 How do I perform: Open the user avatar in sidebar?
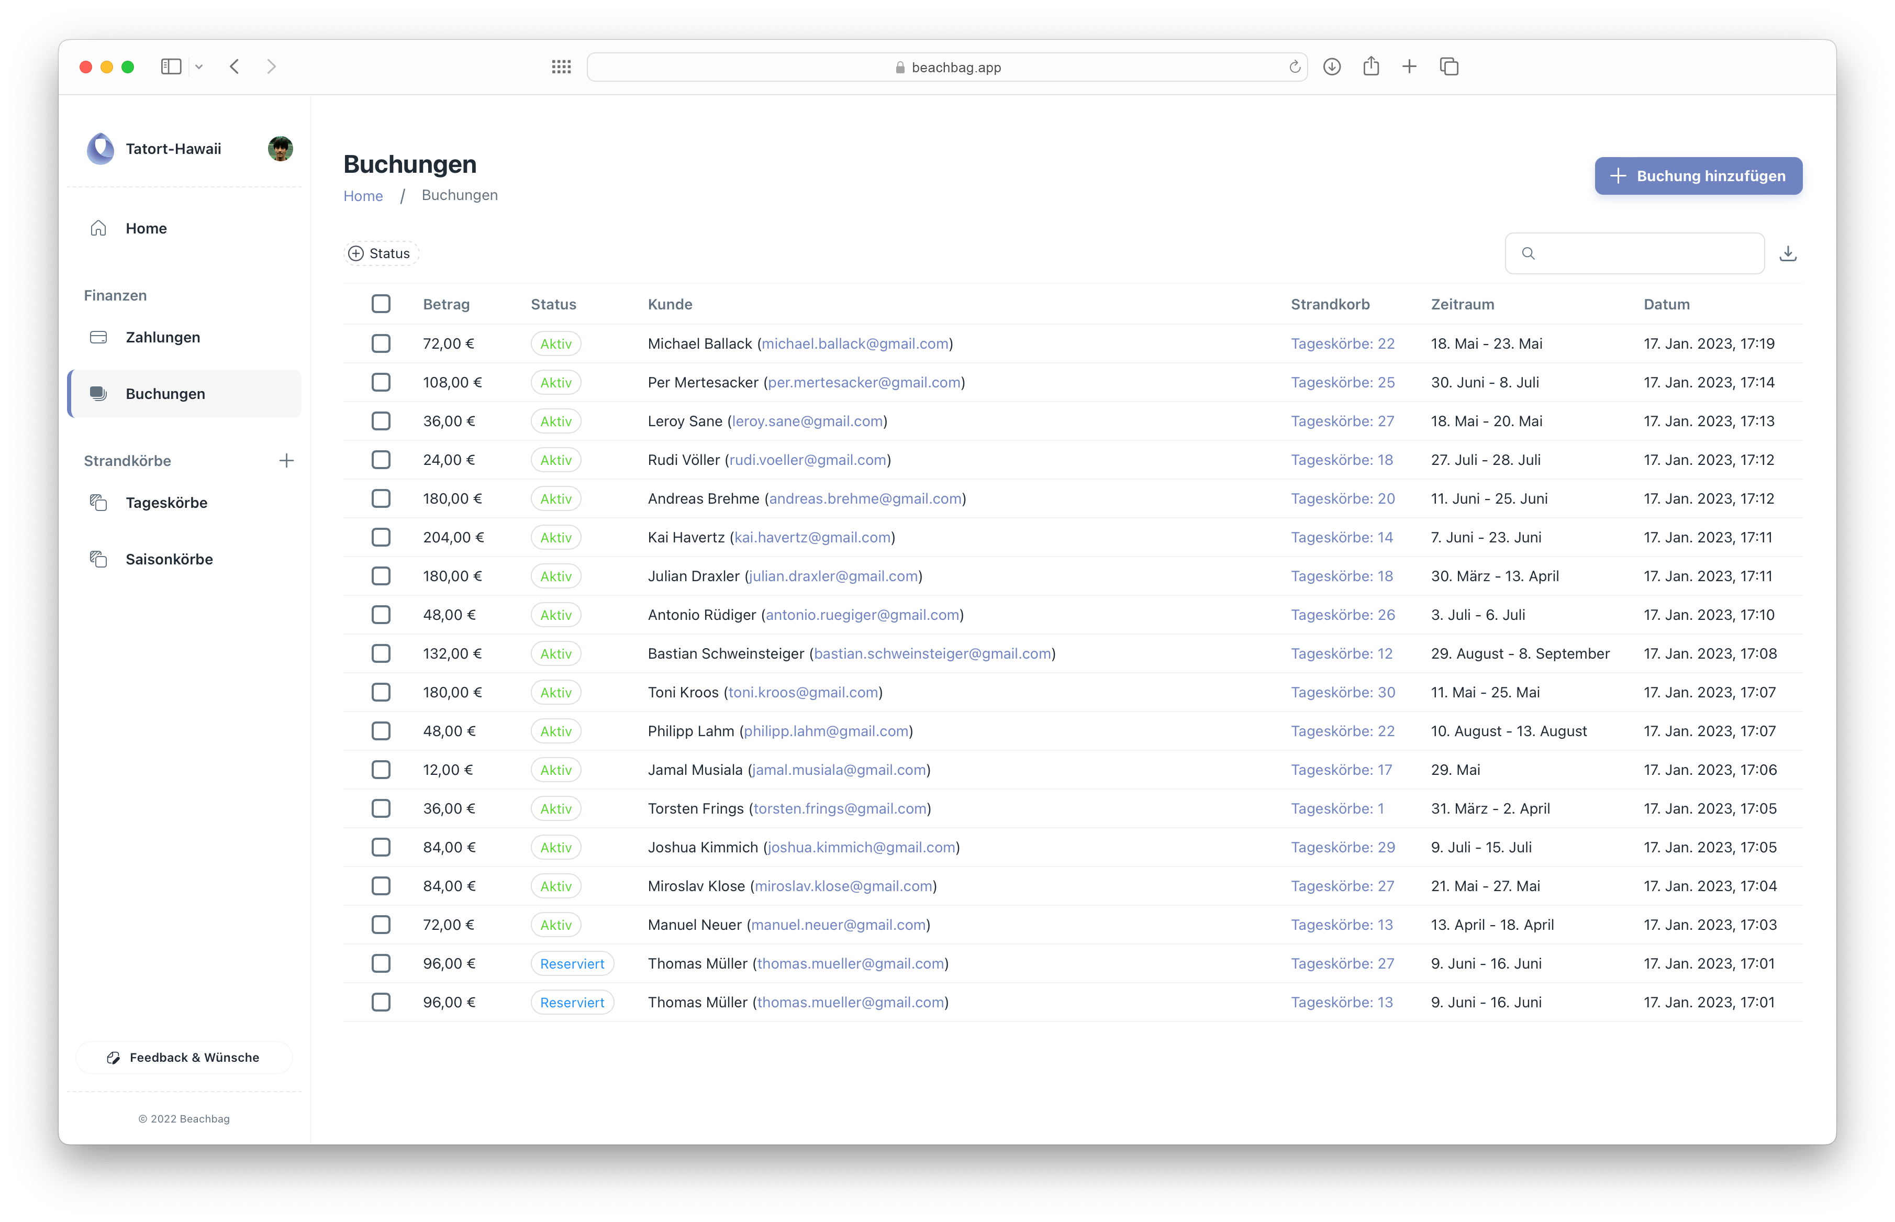tap(280, 148)
